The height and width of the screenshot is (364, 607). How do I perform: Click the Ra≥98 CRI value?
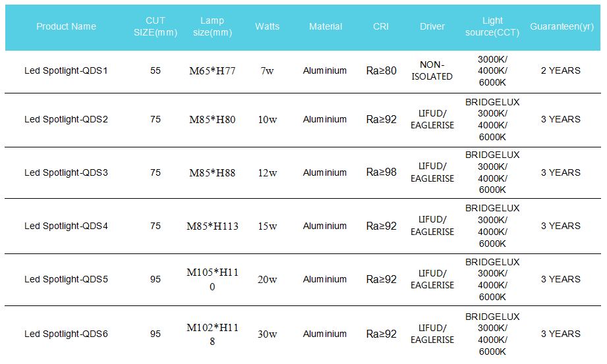(x=382, y=172)
